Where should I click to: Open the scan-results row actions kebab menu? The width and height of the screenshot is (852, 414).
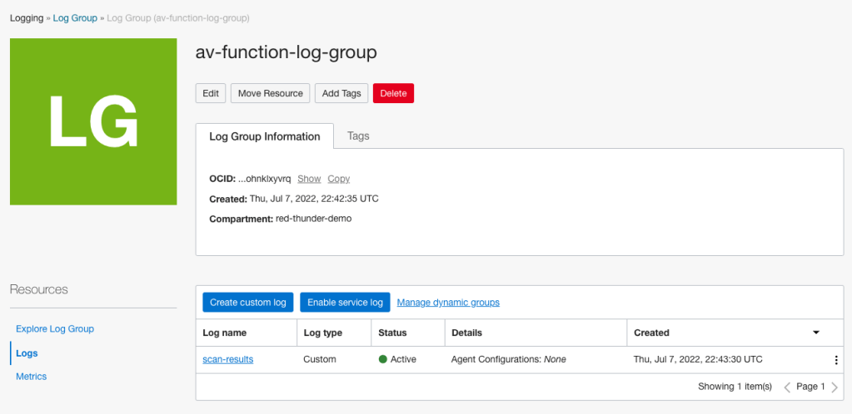pos(835,360)
